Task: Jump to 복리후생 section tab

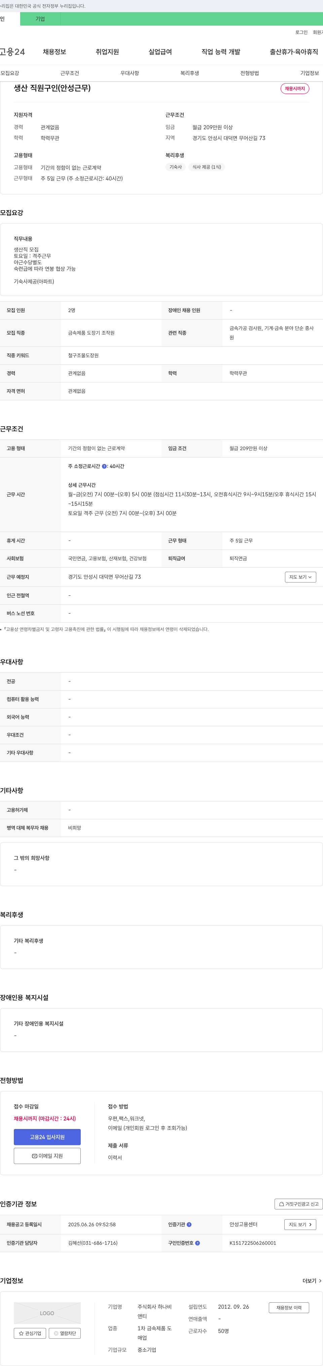Action: click(189, 73)
